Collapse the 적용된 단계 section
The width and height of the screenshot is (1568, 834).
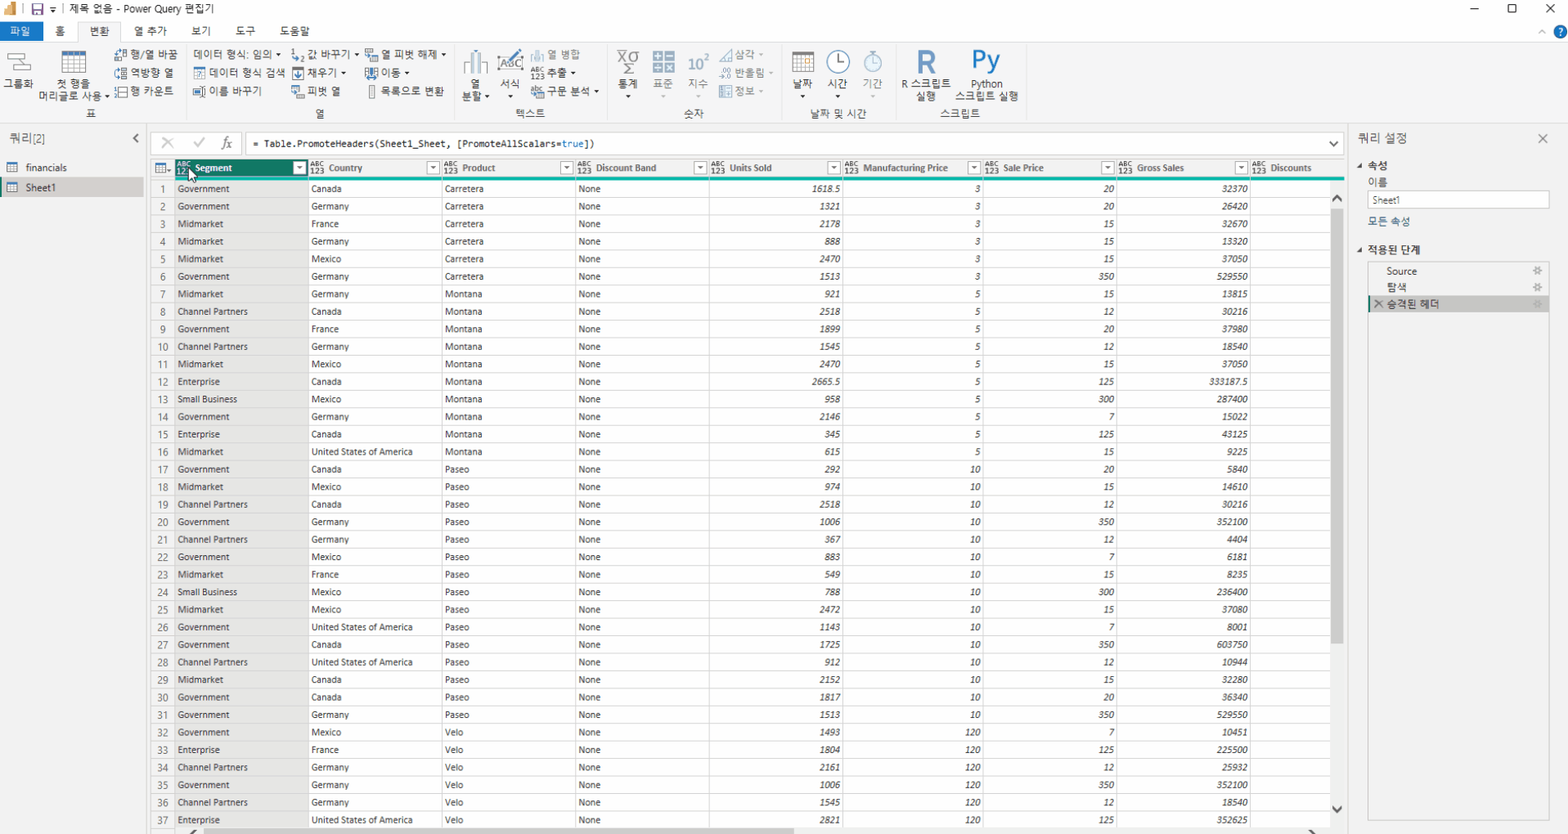point(1361,250)
